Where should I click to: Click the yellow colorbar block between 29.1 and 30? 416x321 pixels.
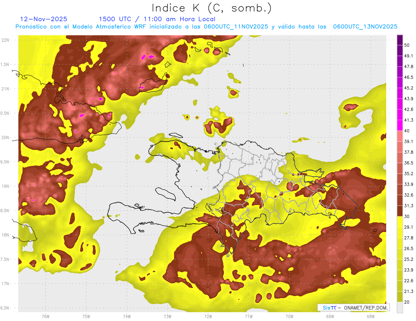(x=400, y=222)
